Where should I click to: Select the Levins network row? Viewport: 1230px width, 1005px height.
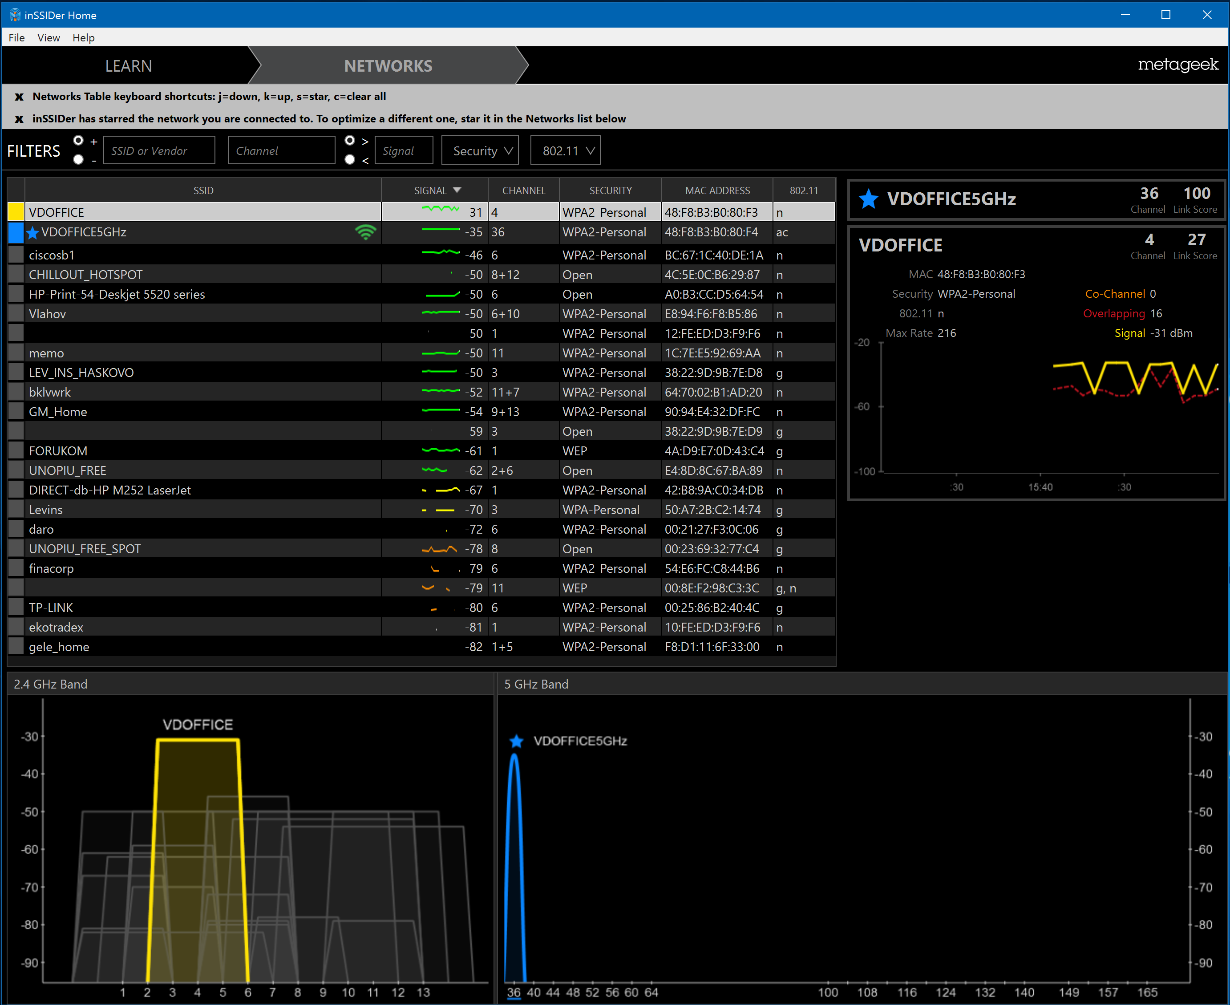[x=421, y=510]
